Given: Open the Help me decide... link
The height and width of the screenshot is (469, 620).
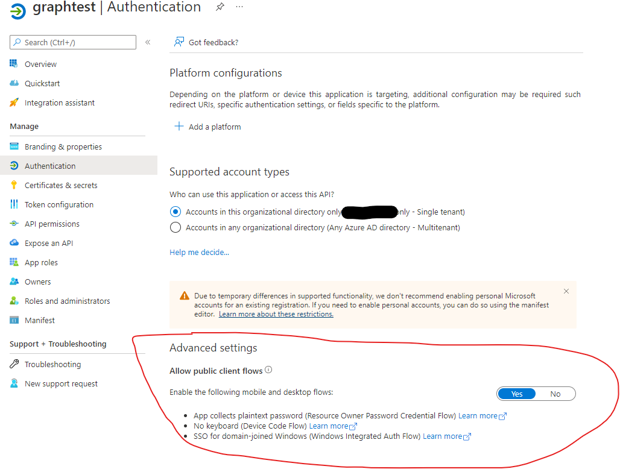Looking at the screenshot, I should click(x=199, y=252).
